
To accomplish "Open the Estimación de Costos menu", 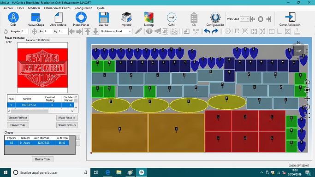I will coord(57,8).
